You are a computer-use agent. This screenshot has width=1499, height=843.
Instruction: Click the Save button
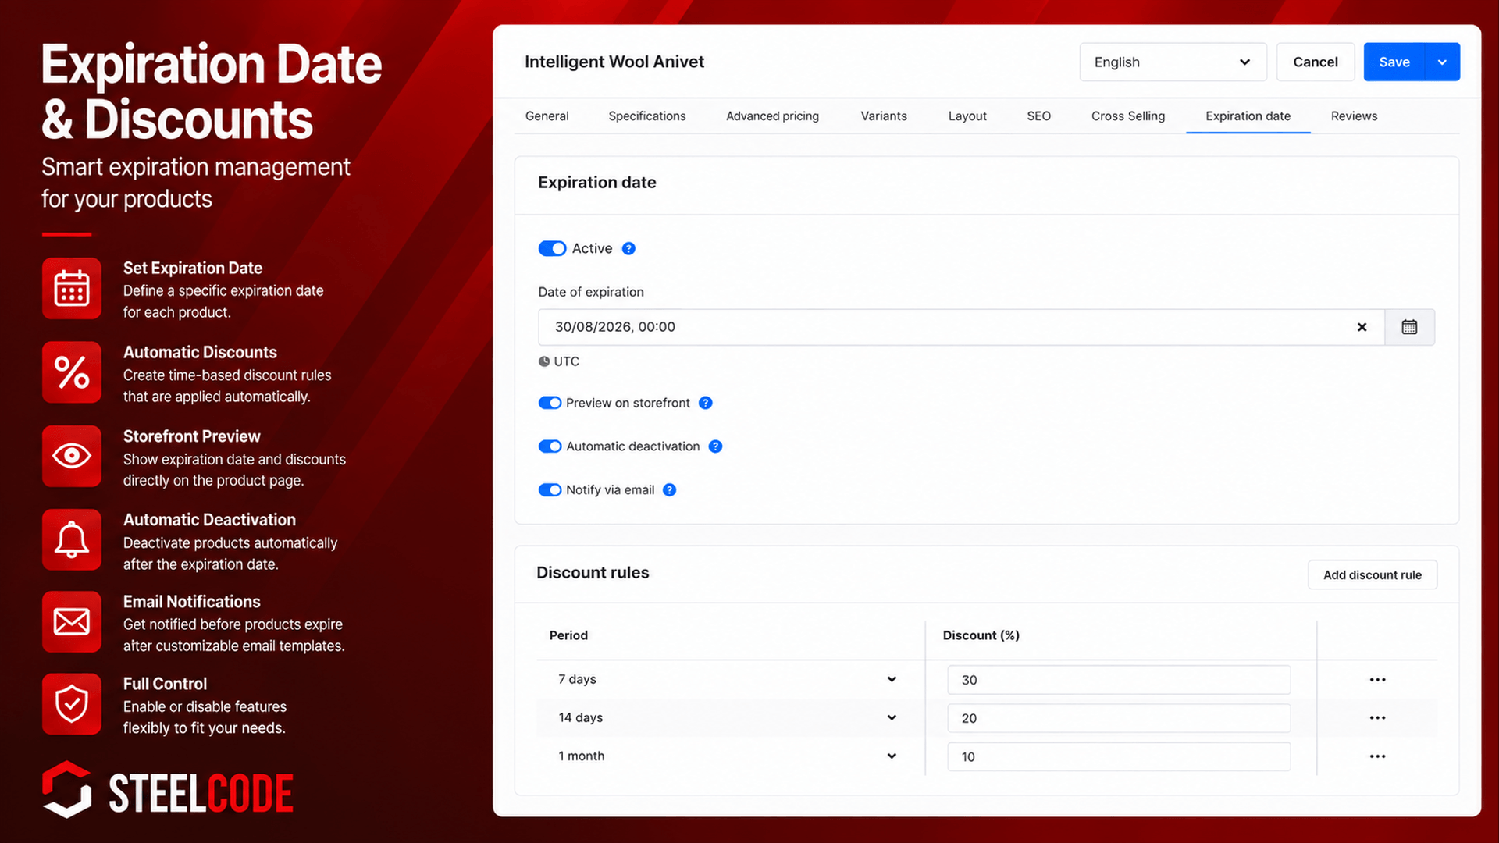coord(1394,62)
